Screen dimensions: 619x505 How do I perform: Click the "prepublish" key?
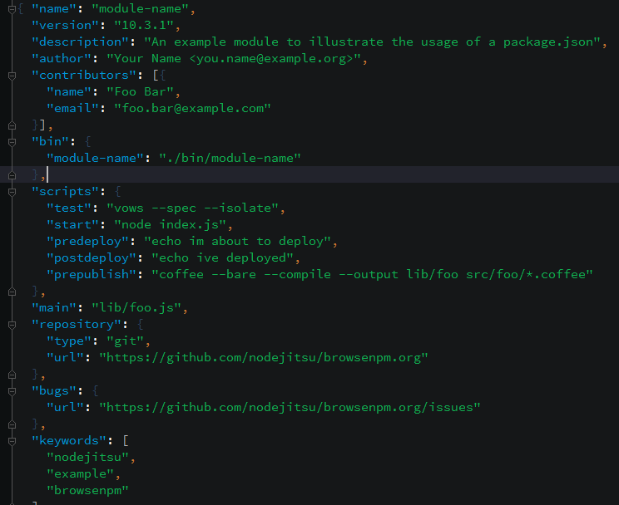pos(92,275)
